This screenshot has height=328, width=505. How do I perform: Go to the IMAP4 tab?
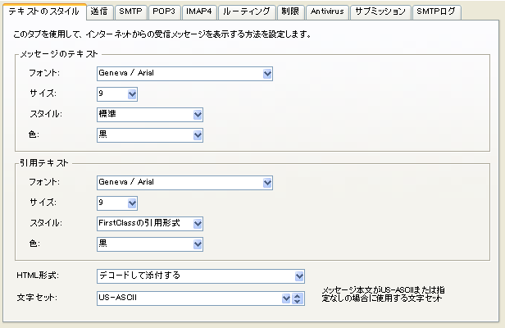199,12
